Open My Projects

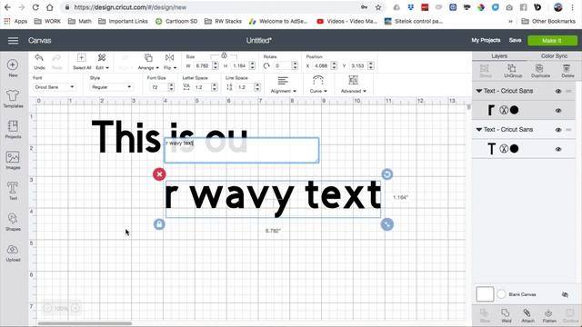486,40
